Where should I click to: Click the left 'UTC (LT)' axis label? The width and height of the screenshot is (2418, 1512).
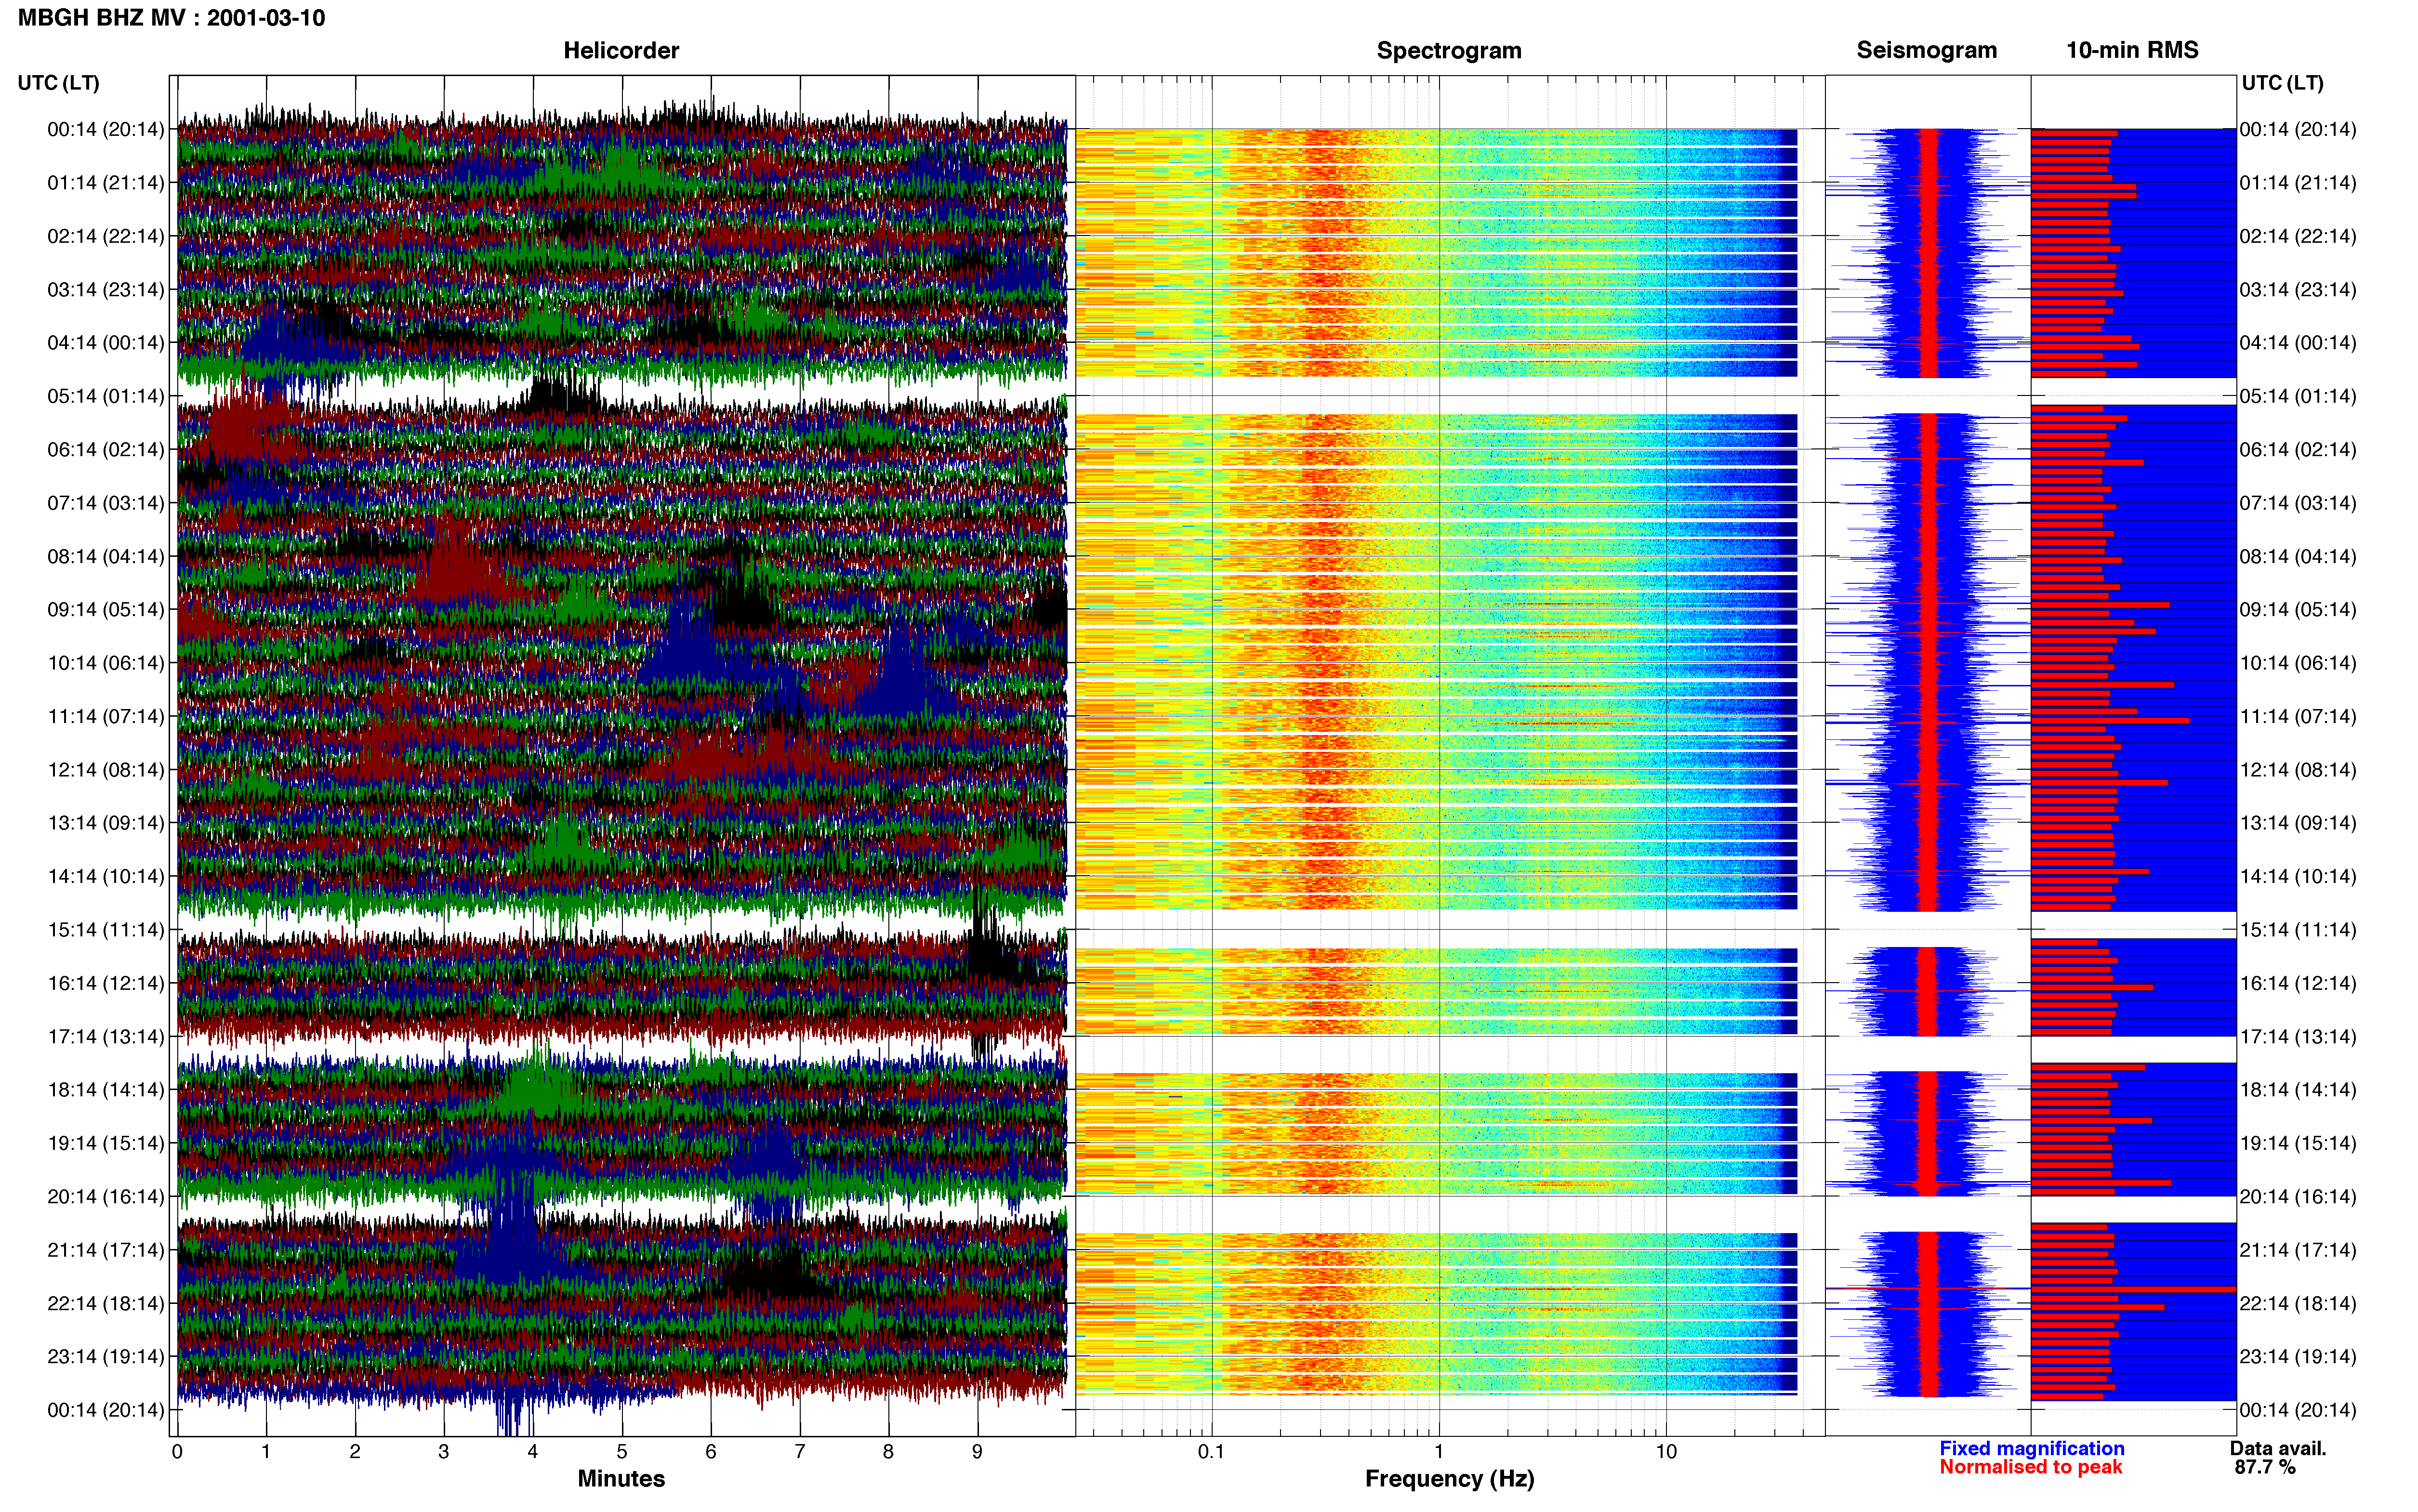tap(59, 83)
